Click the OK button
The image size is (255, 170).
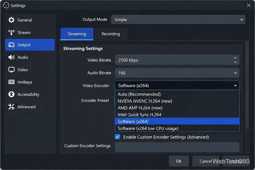[179, 161]
